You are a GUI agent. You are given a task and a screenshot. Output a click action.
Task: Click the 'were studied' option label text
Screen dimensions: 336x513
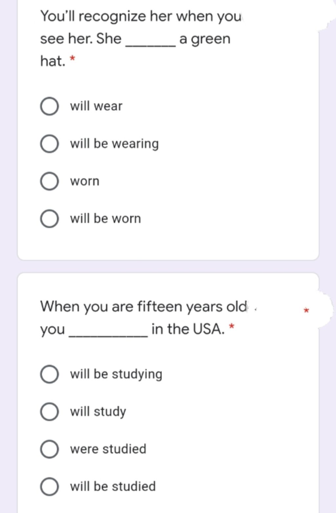tap(108, 449)
